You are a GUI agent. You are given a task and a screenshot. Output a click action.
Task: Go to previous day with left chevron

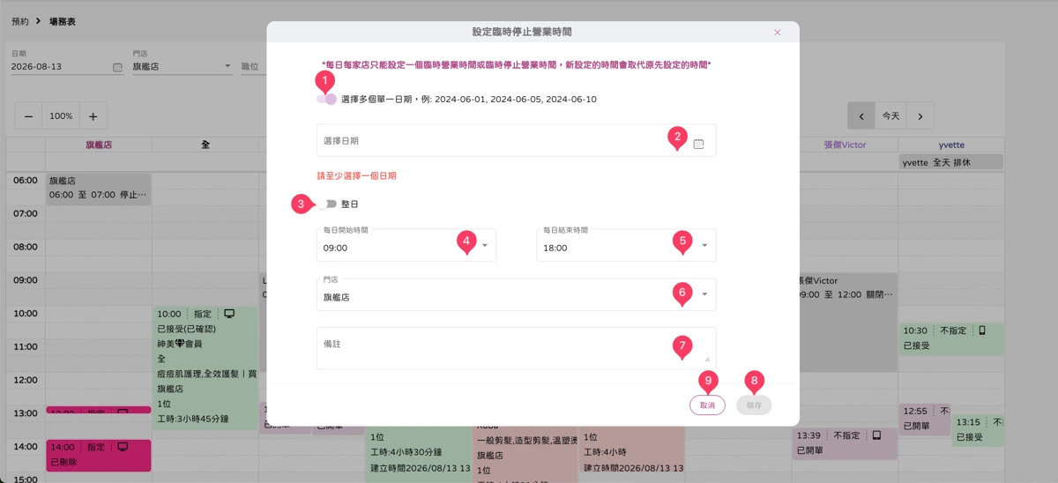861,116
